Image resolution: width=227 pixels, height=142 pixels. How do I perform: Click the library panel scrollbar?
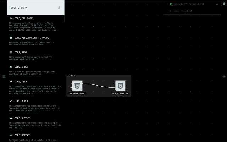point(65,18)
